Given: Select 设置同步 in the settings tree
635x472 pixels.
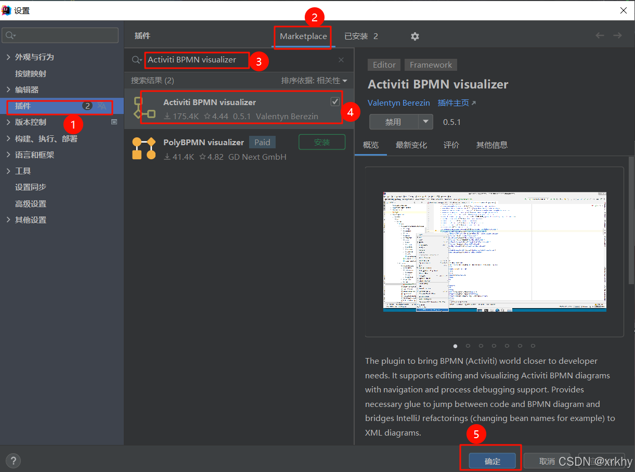Looking at the screenshot, I should click(31, 187).
